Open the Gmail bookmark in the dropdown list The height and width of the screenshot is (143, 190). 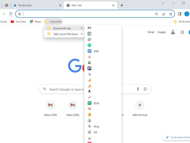89,28
